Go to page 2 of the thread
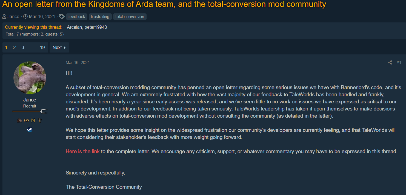Image resolution: width=406 pixels, height=195 pixels. 15,47
